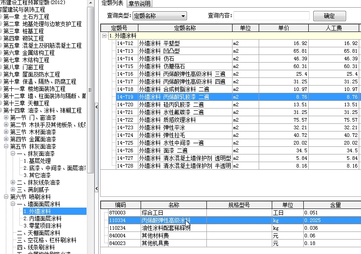Expand 第三节 木材面油漆 node
Image resolution: width=361 pixels, height=254 pixels.
coord(6,132)
